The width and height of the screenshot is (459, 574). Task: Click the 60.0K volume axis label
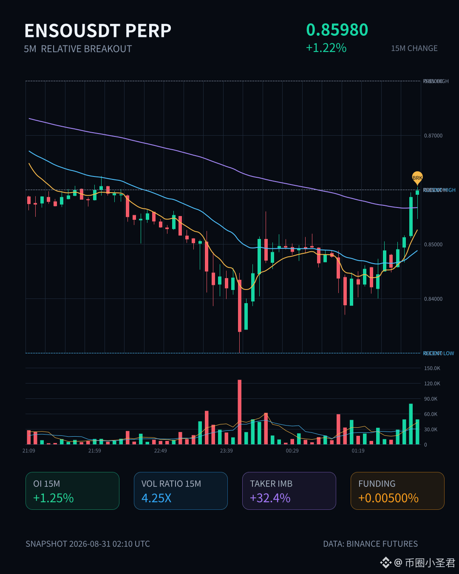click(431, 414)
